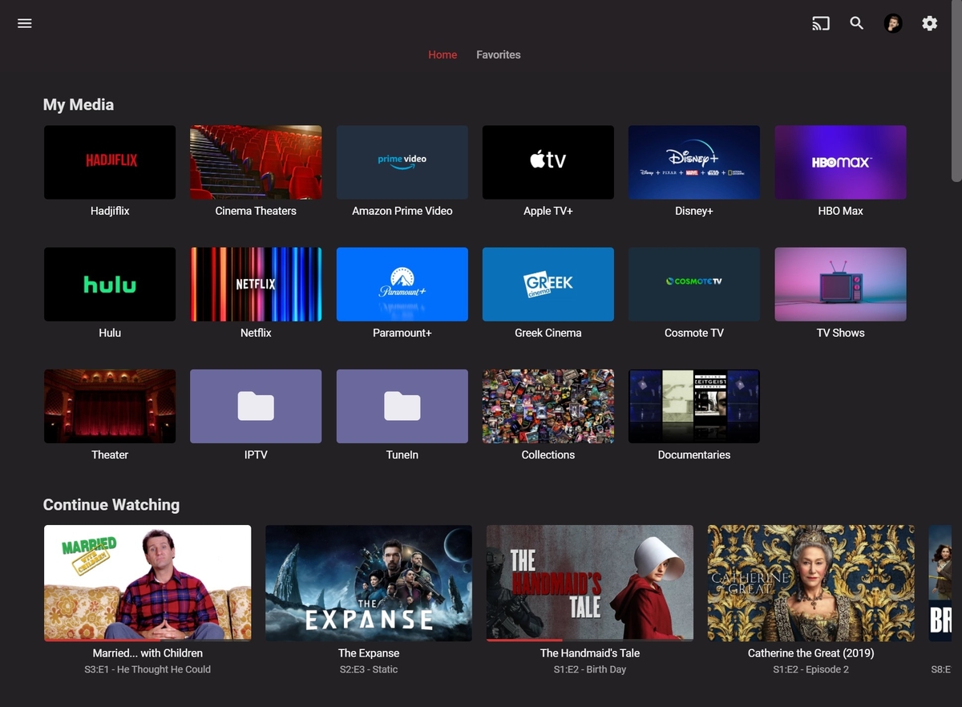Open the Documentaries library tile
This screenshot has width=962, height=707.
[x=694, y=406]
